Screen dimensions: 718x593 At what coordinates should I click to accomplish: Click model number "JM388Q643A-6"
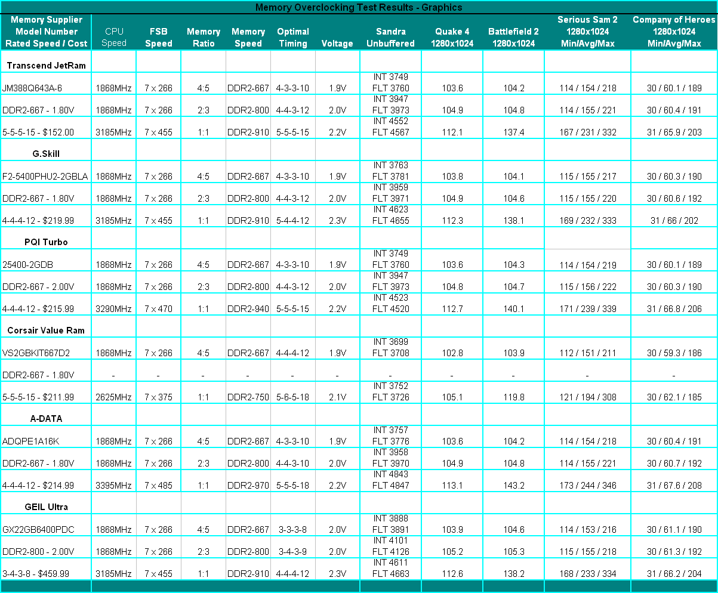pos(32,88)
